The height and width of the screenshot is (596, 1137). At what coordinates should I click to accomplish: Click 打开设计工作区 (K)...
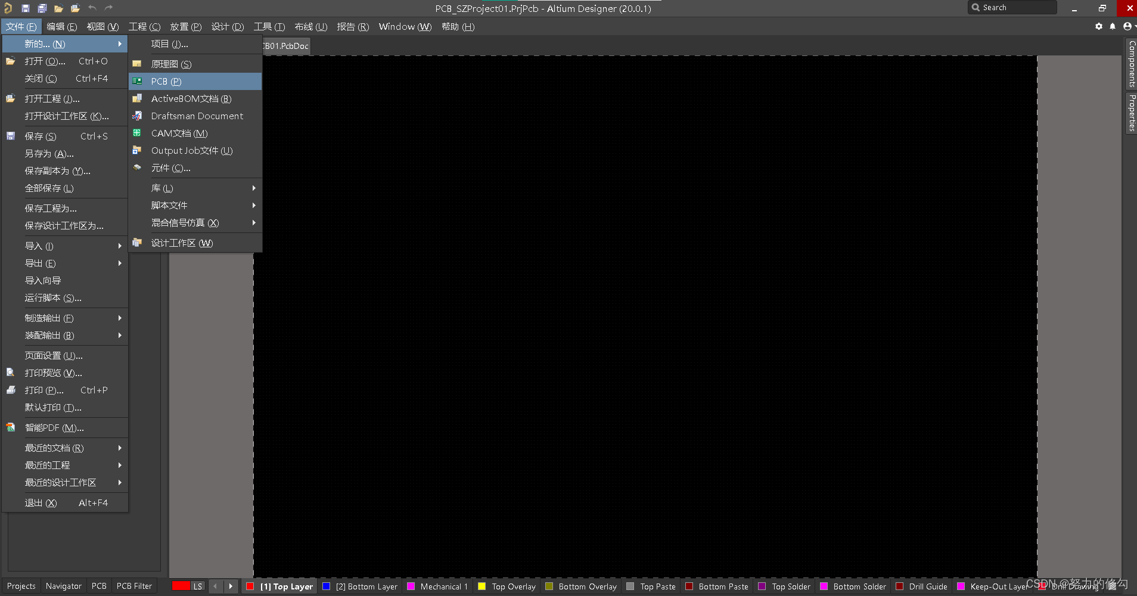pos(65,116)
